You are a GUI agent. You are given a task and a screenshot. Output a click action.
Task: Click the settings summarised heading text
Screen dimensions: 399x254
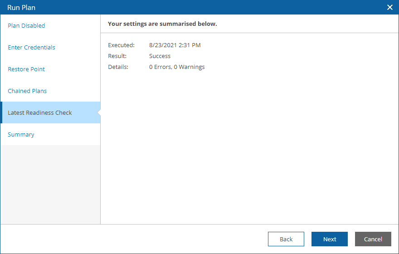(x=162, y=24)
